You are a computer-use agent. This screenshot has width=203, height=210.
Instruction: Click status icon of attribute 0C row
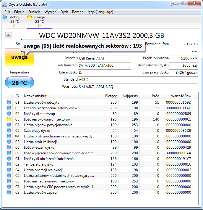tap(9, 147)
